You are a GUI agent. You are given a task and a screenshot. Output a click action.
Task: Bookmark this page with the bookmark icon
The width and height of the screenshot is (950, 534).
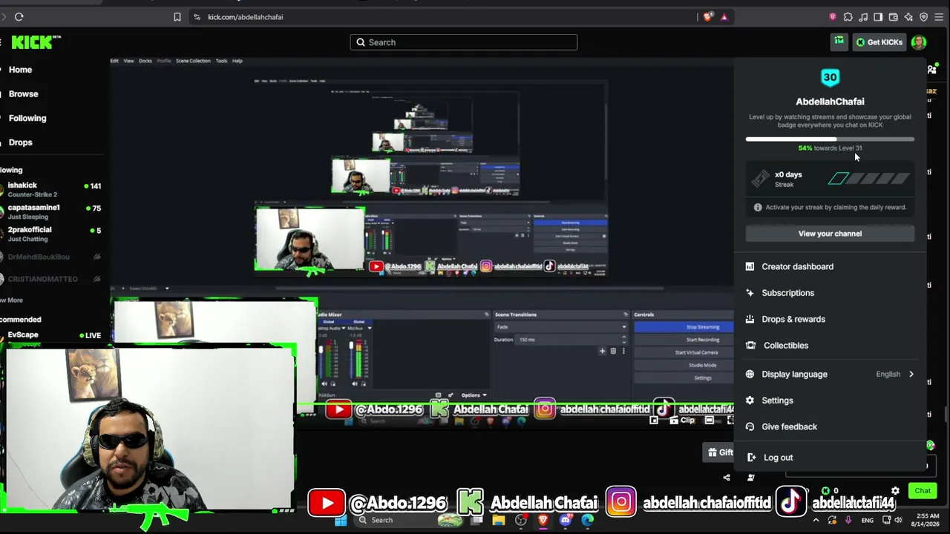pos(177,17)
